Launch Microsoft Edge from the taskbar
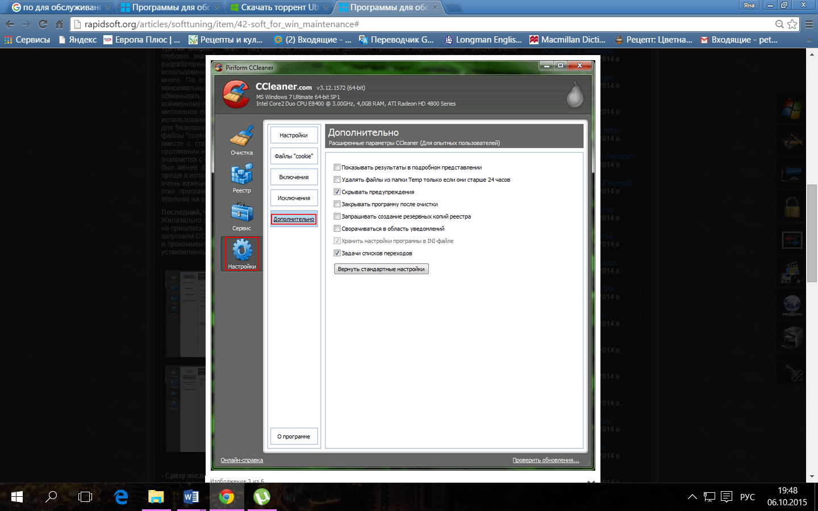This screenshot has width=818, height=511. 121,497
